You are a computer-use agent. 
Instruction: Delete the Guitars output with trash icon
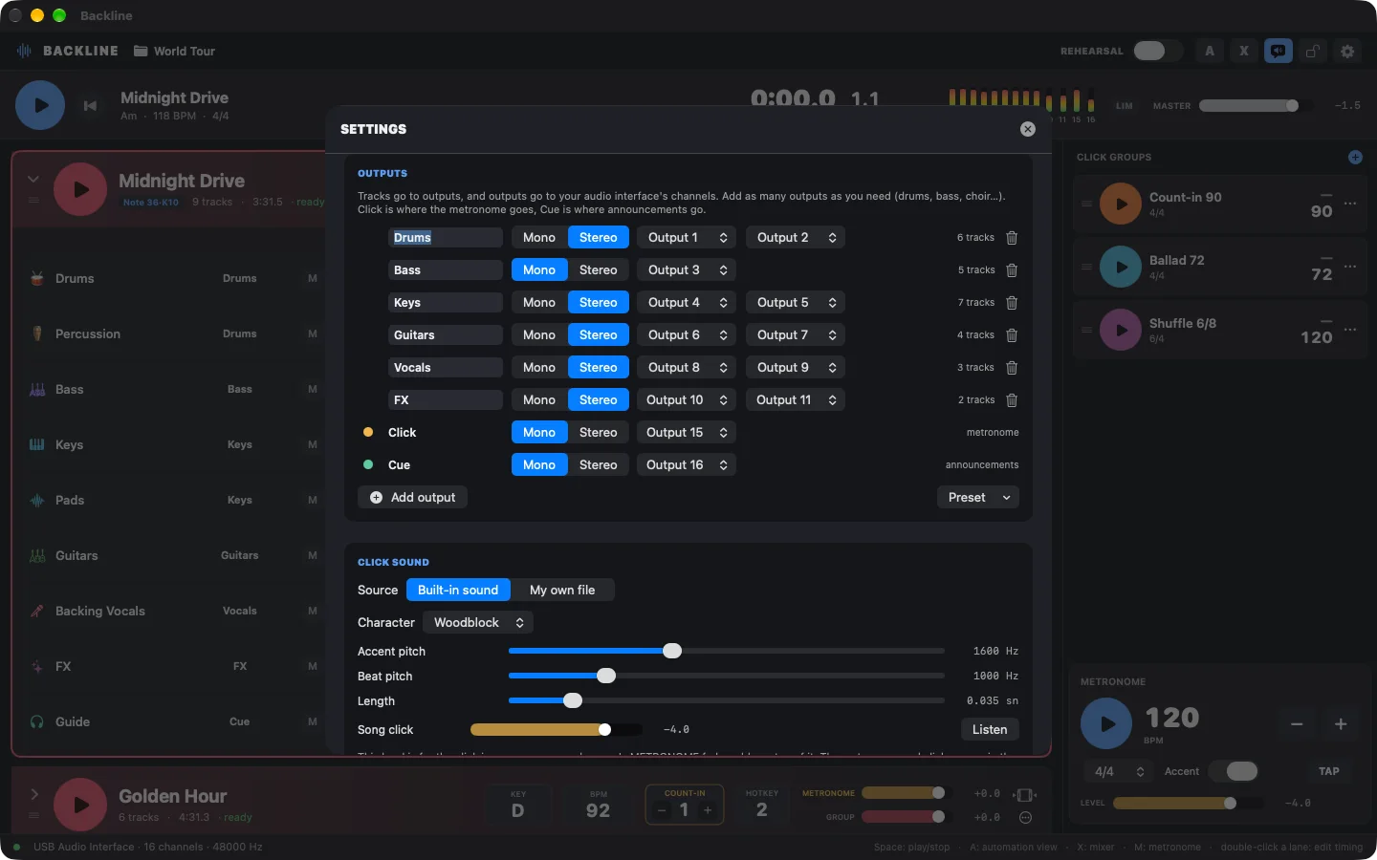tap(1012, 335)
